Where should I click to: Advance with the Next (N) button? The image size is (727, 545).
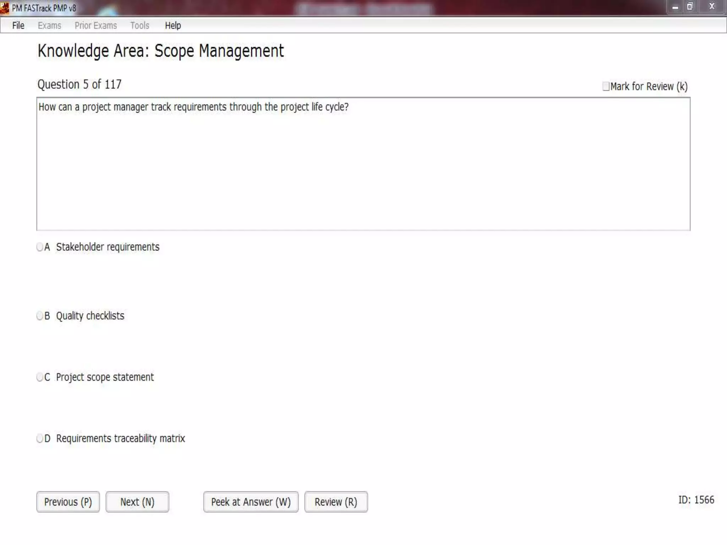click(137, 502)
